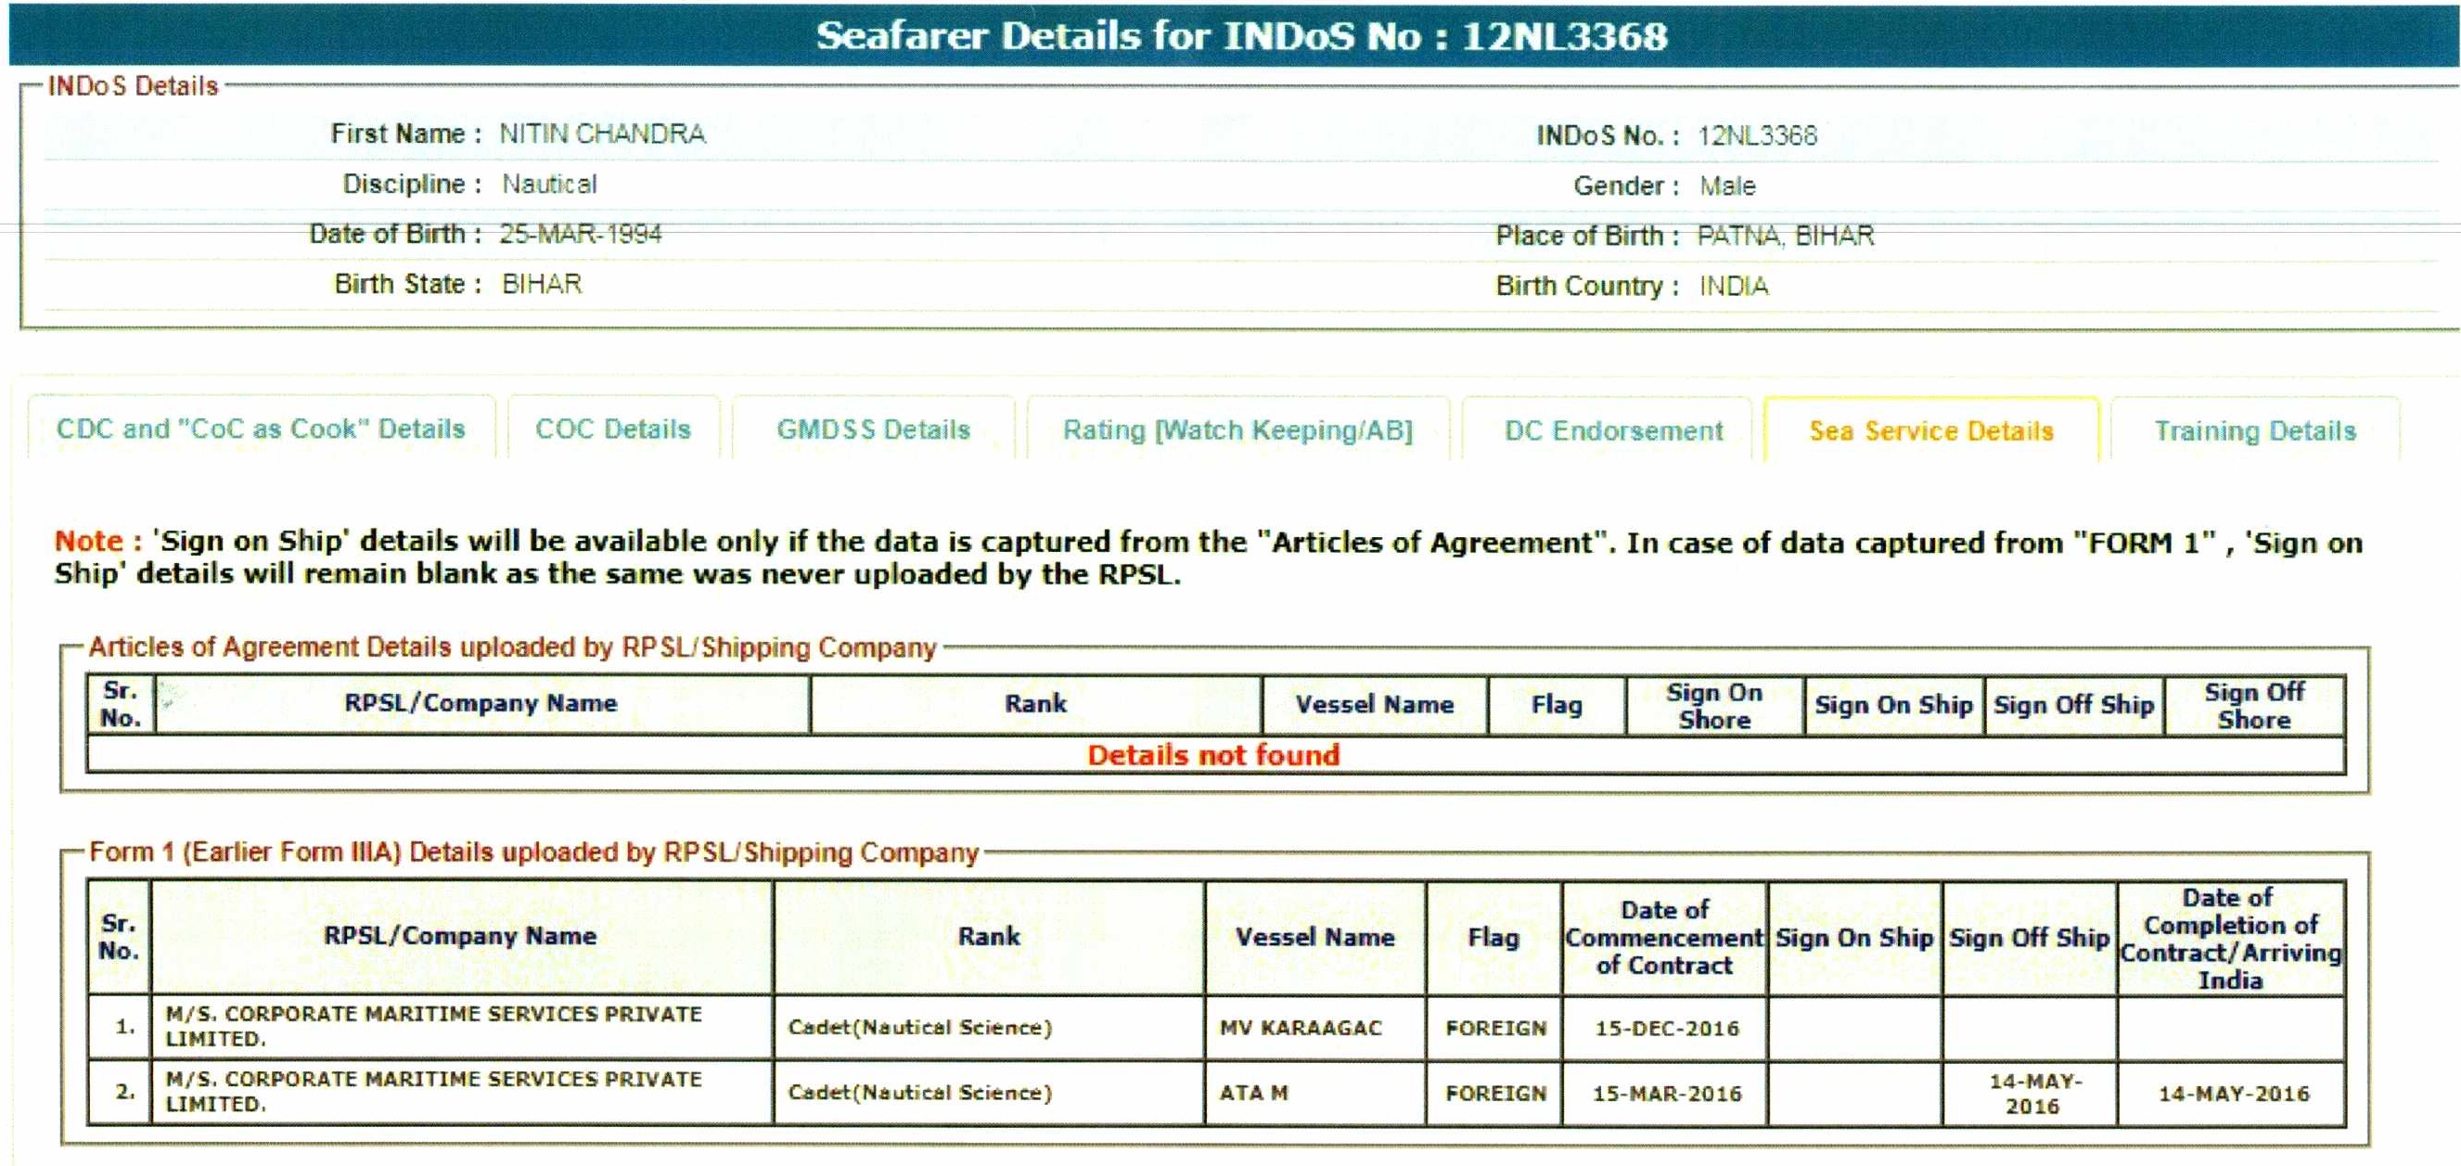This screenshot has height=1166, width=2461.
Task: Click the Date of Birth value
Action: [580, 234]
